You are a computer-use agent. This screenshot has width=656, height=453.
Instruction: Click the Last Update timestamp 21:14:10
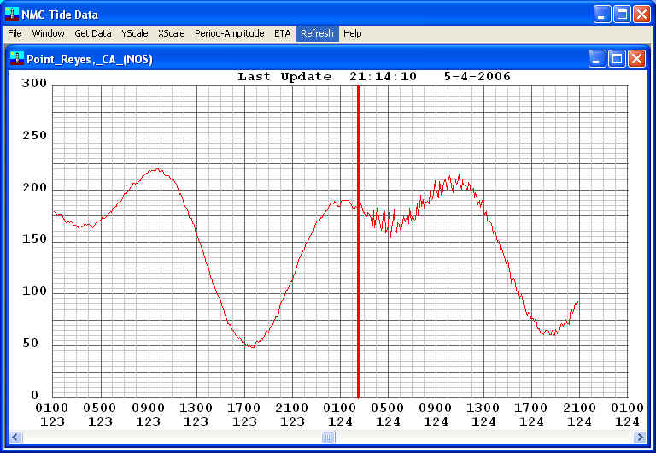[x=384, y=77]
